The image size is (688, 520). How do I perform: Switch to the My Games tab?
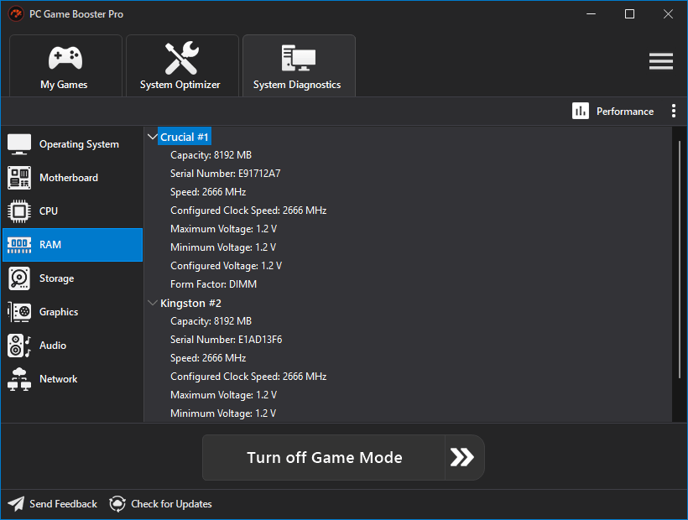[x=65, y=65]
